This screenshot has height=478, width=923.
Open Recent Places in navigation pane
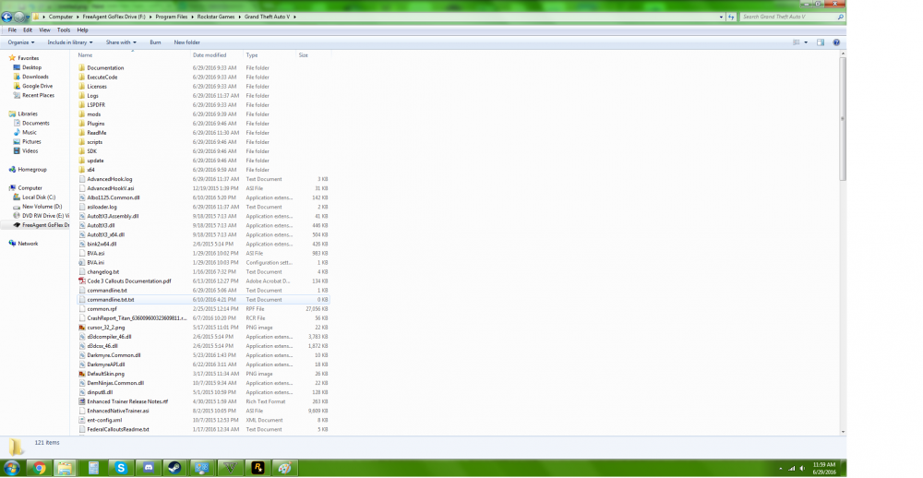coord(38,95)
